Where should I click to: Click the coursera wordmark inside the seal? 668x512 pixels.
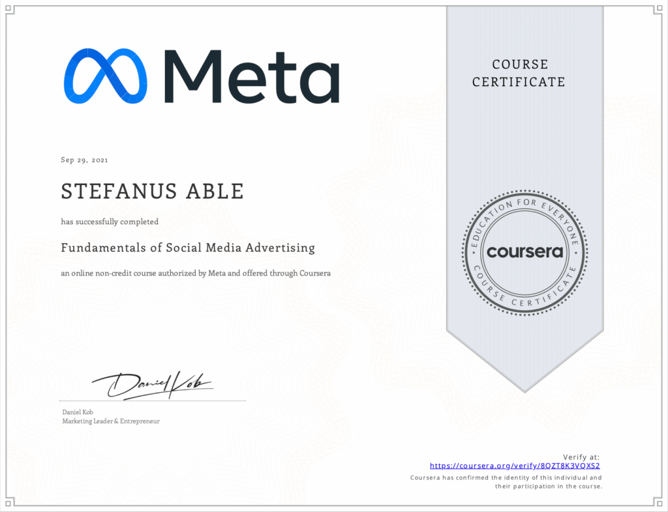tap(525, 252)
